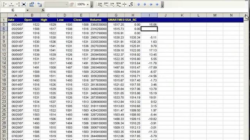Screen dimensions: 250x140
Task: Click the large S icon in the toolbar
Action: click(x=131, y=4)
